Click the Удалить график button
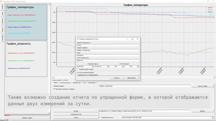 pos(202,86)
